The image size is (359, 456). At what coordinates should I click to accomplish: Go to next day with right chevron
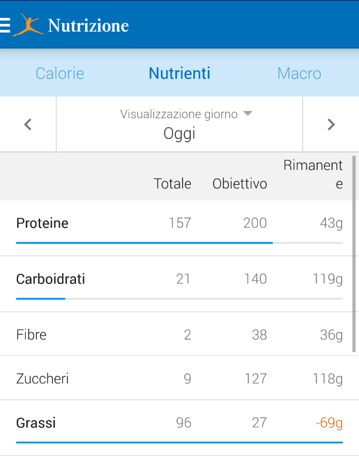pos(331,125)
